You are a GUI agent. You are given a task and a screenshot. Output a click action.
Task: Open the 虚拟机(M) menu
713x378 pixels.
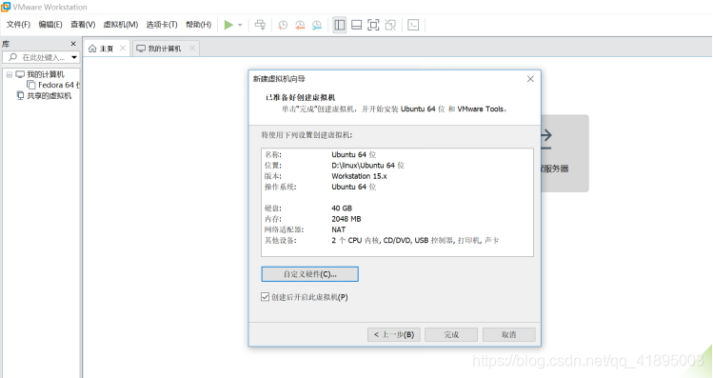tap(121, 25)
